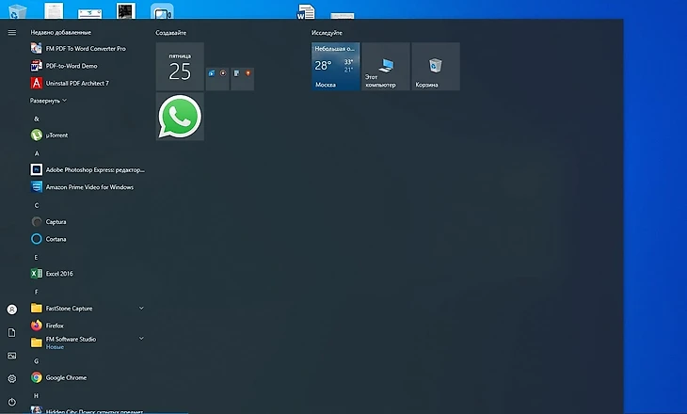Launch Google Chrome from the app list
Viewport: 687px width, 414px height.
(65, 377)
